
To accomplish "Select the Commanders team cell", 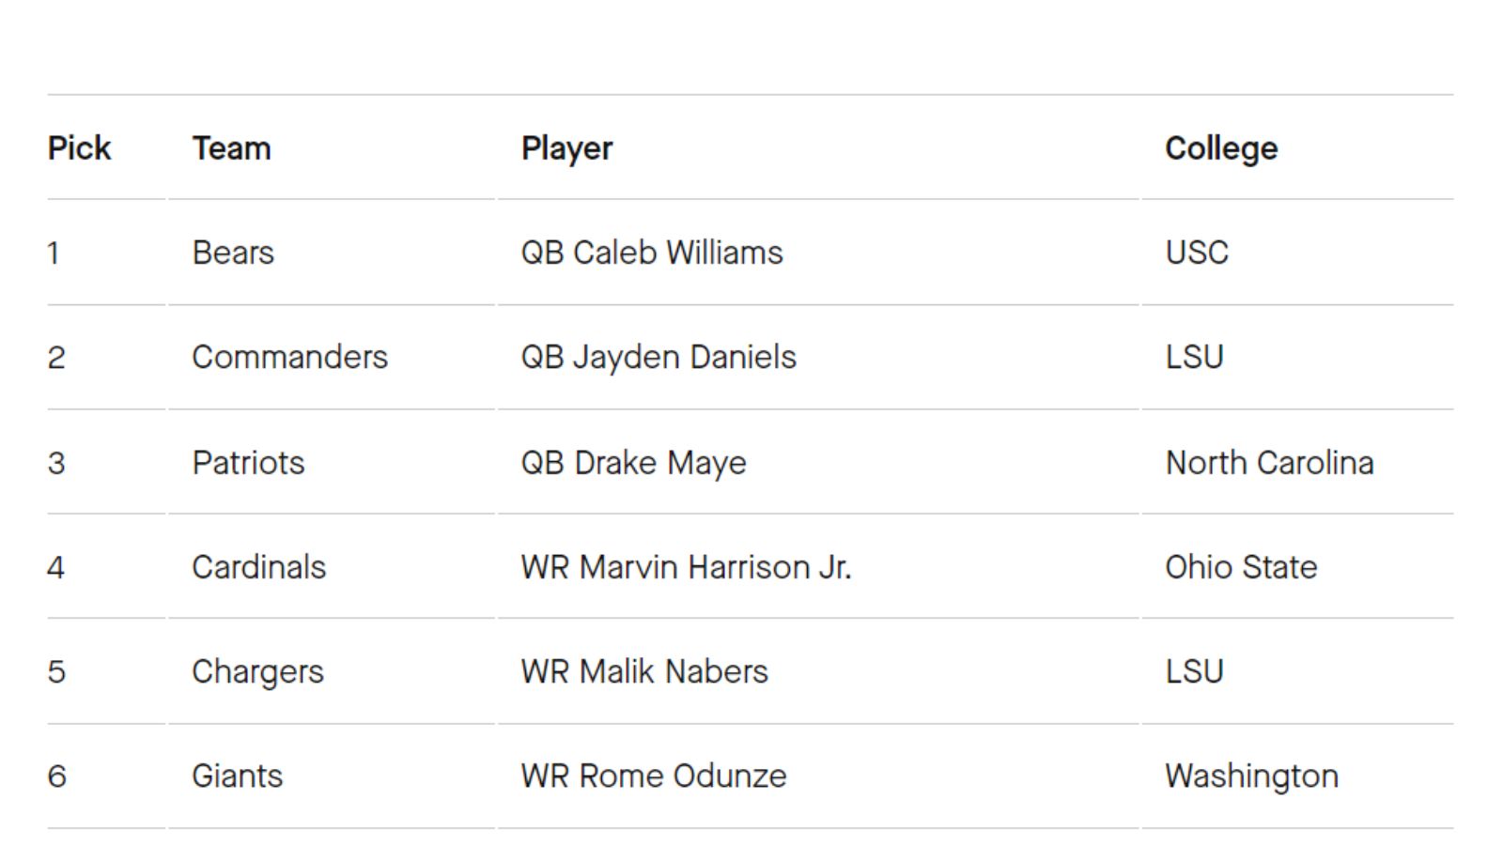I will point(289,357).
